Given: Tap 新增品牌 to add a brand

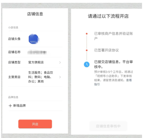Looking at the screenshot, I should click(x=19, y=106).
